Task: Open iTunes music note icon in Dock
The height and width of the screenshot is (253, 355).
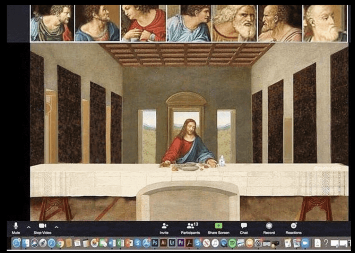Action: (x=215, y=243)
